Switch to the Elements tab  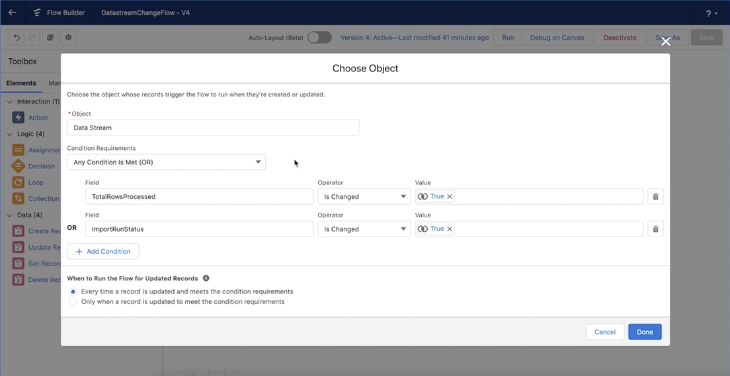tap(21, 83)
